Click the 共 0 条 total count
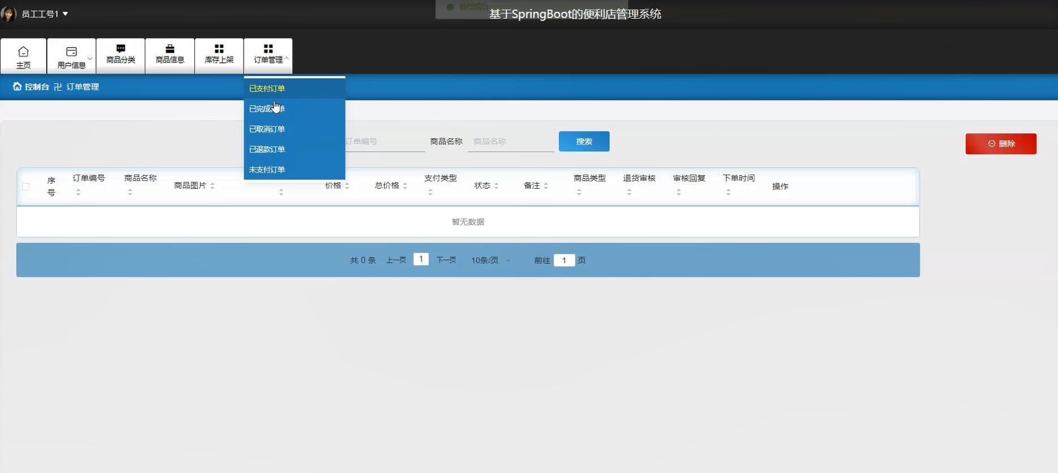This screenshot has height=473, width=1058. click(x=363, y=260)
